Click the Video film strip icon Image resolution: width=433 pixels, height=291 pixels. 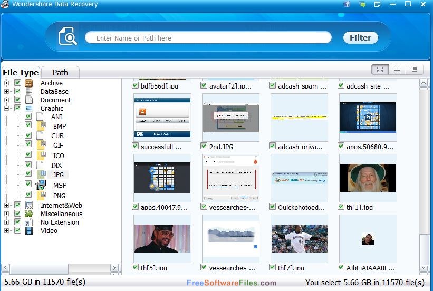tap(28, 230)
